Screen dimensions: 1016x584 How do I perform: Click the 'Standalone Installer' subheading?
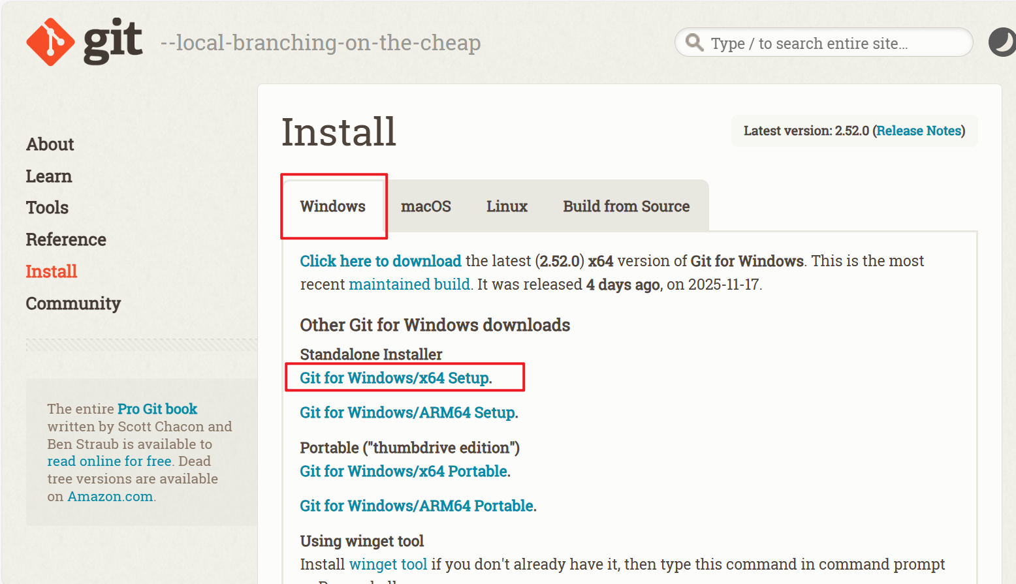[x=371, y=354]
